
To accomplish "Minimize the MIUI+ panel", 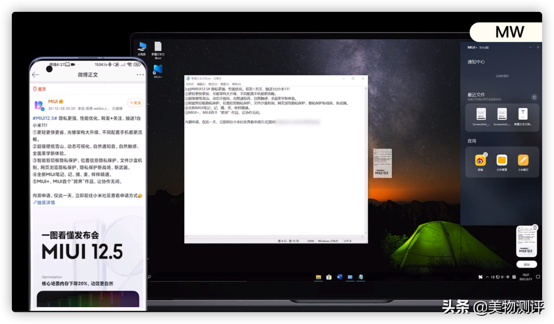I will pos(530,47).
